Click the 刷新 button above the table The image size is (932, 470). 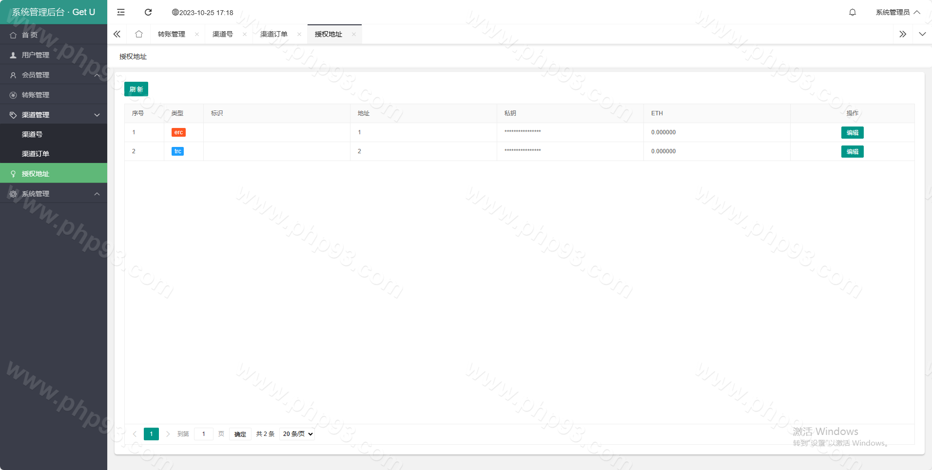tap(136, 89)
